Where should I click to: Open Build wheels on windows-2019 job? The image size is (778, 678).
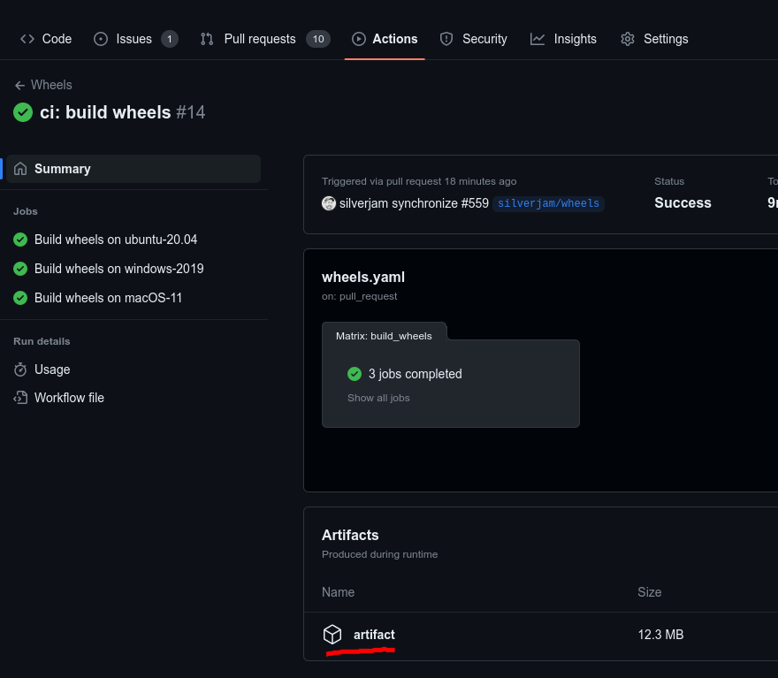tap(119, 269)
